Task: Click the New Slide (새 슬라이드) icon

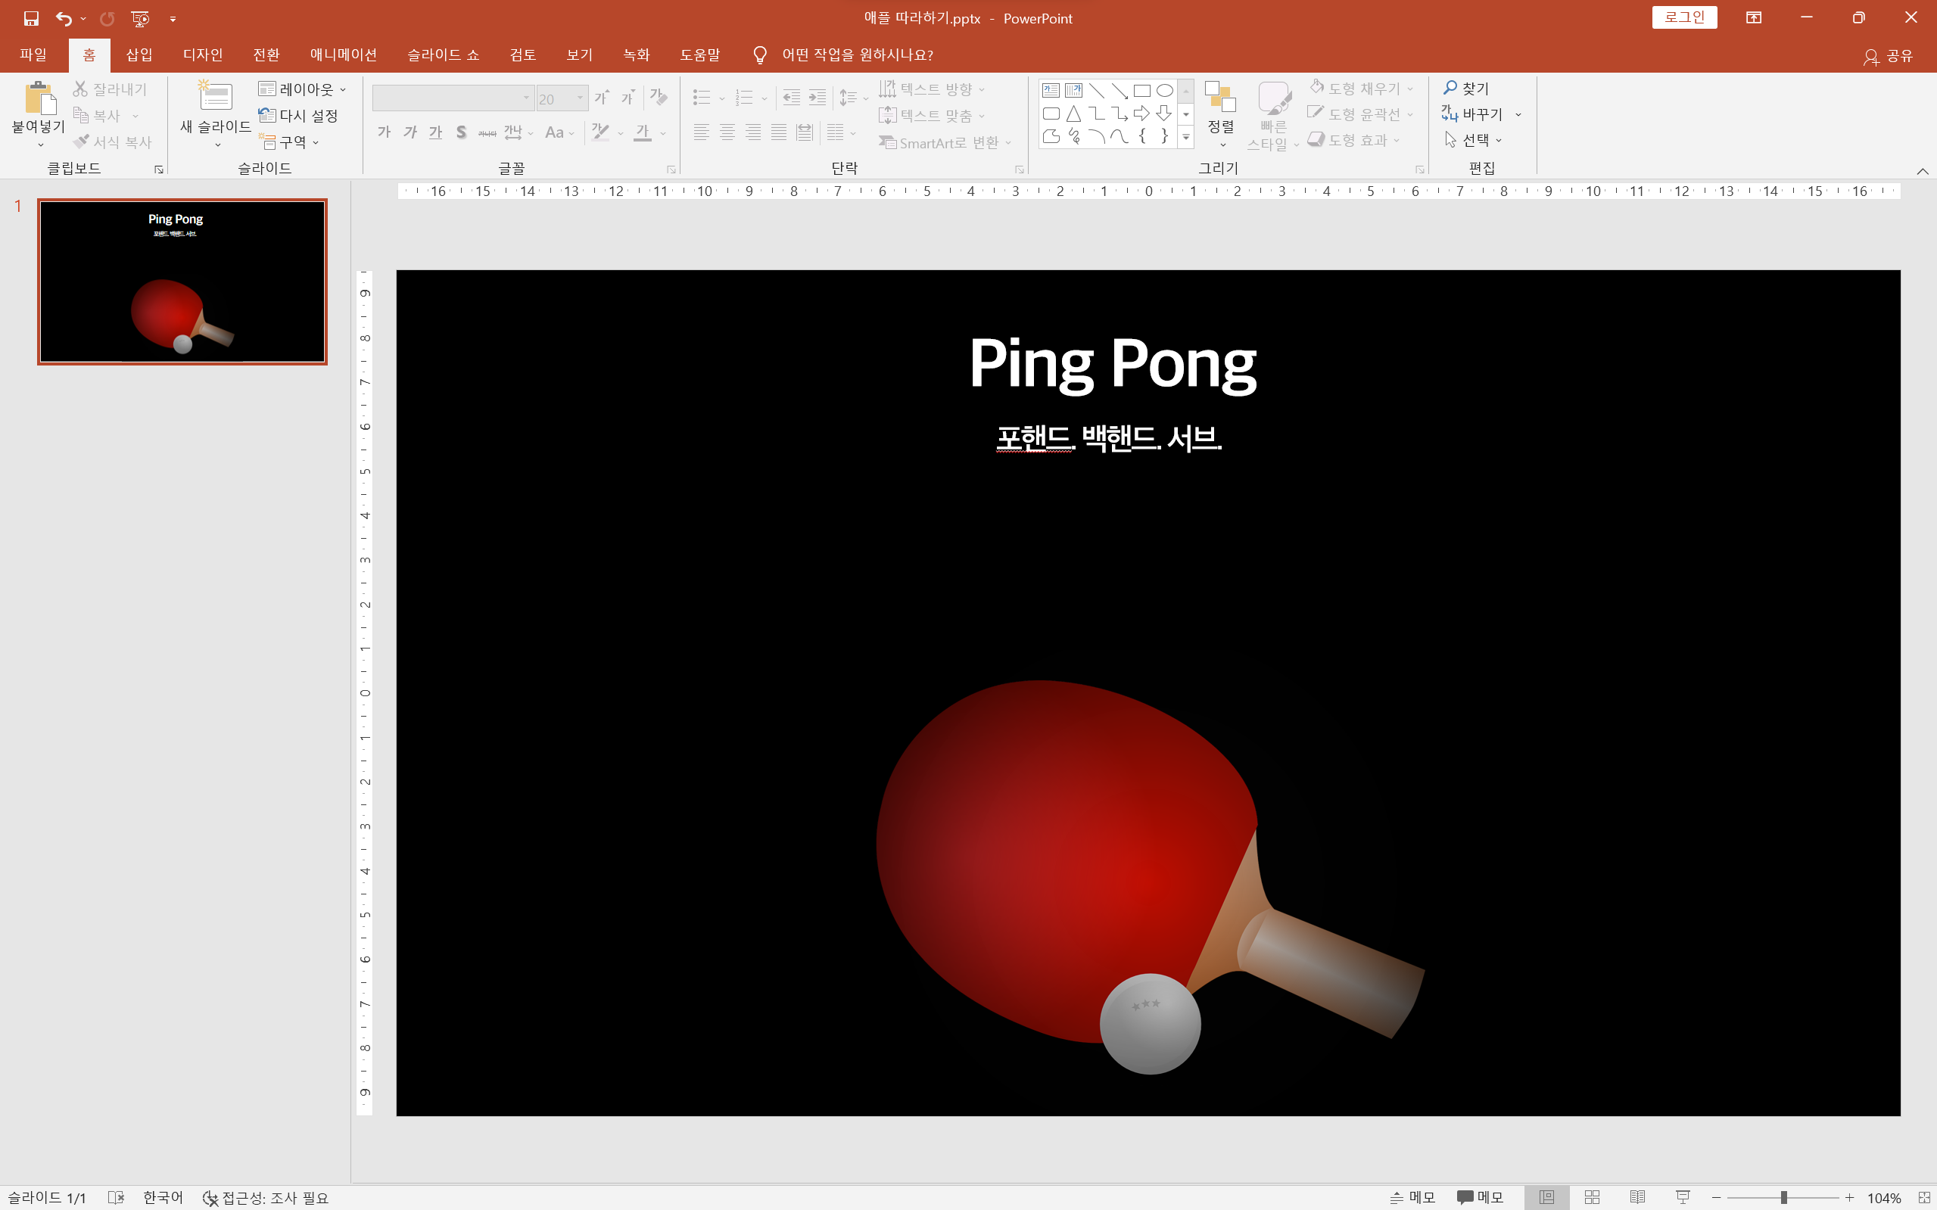Action: coord(215,97)
